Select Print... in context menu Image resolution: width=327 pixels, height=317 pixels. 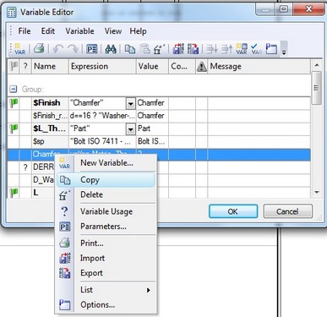[106, 243]
